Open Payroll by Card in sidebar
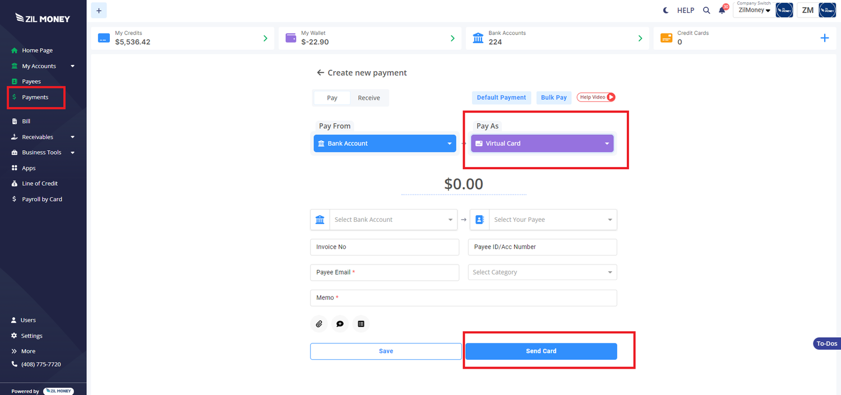Image resolution: width=841 pixels, height=395 pixels. point(42,199)
